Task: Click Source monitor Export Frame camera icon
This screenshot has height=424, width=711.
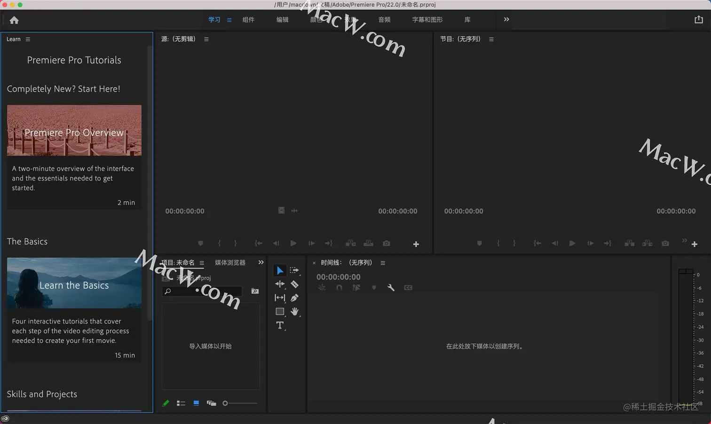Action: pyautogui.click(x=386, y=243)
